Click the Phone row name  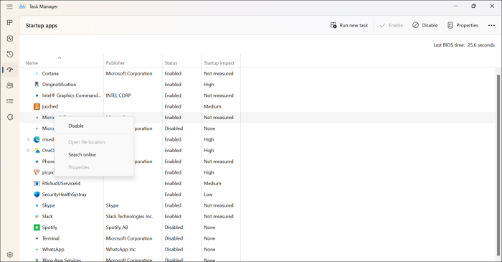[x=48, y=162]
